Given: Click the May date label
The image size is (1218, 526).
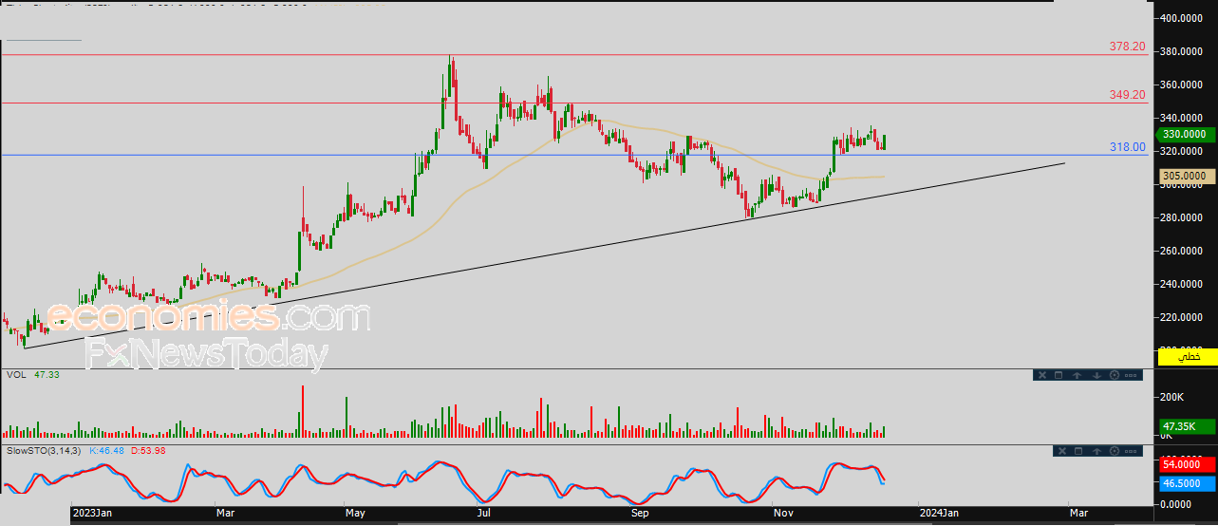Looking at the screenshot, I should click(355, 513).
